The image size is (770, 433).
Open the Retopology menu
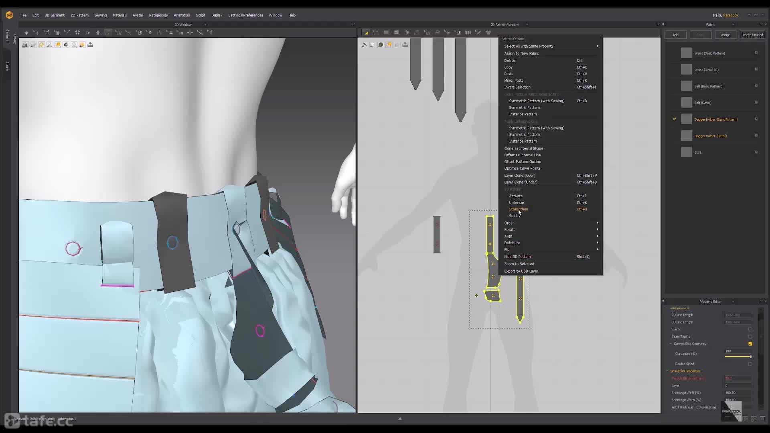(158, 15)
